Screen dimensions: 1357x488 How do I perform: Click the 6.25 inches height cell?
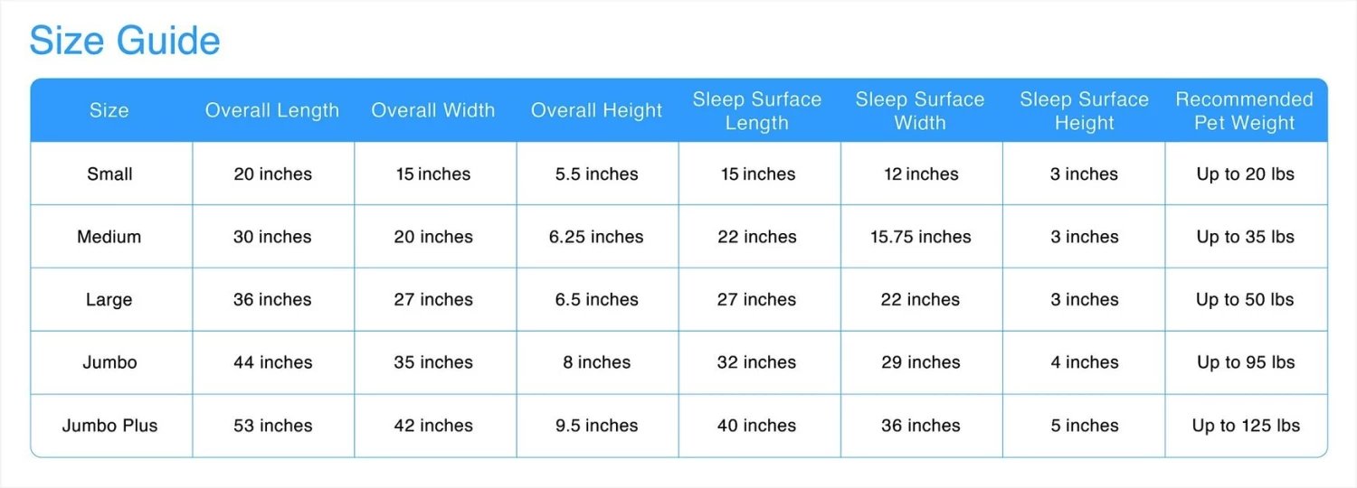[x=596, y=237]
